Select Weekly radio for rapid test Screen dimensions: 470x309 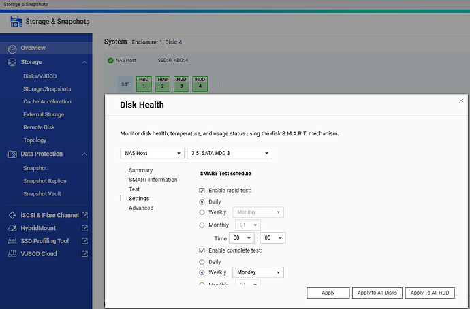click(202, 212)
